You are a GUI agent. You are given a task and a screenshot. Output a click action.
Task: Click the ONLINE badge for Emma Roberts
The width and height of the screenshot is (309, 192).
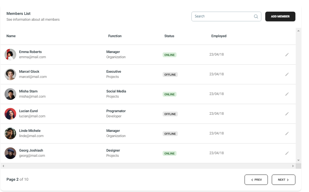(x=169, y=55)
